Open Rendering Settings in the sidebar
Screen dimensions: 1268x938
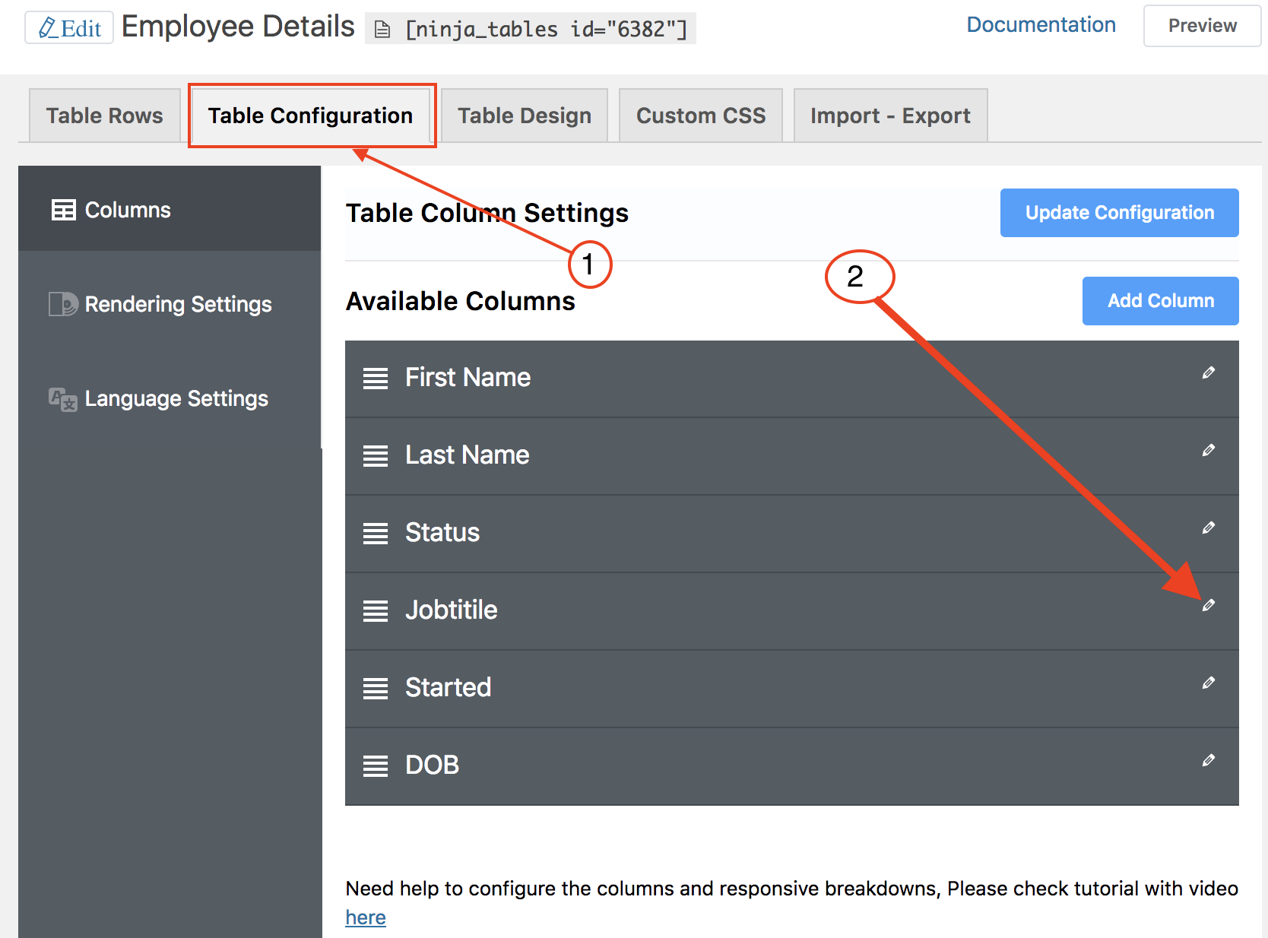179,304
